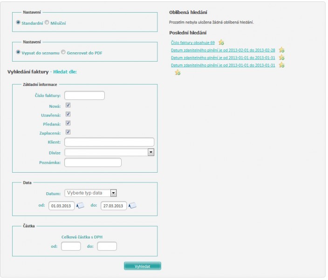The width and height of the screenshot is (328, 280).
Task: Star the third search in Poslední hledání
Action: tap(281, 58)
